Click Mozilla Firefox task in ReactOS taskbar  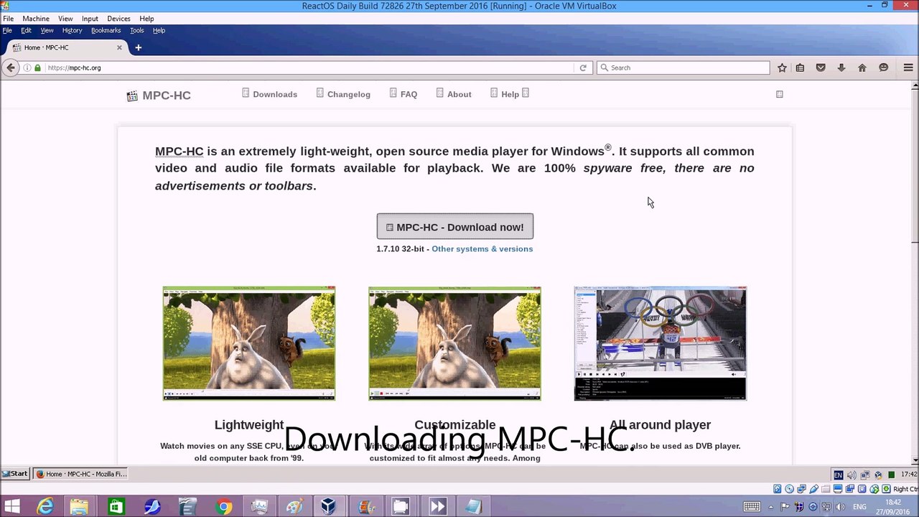point(81,474)
